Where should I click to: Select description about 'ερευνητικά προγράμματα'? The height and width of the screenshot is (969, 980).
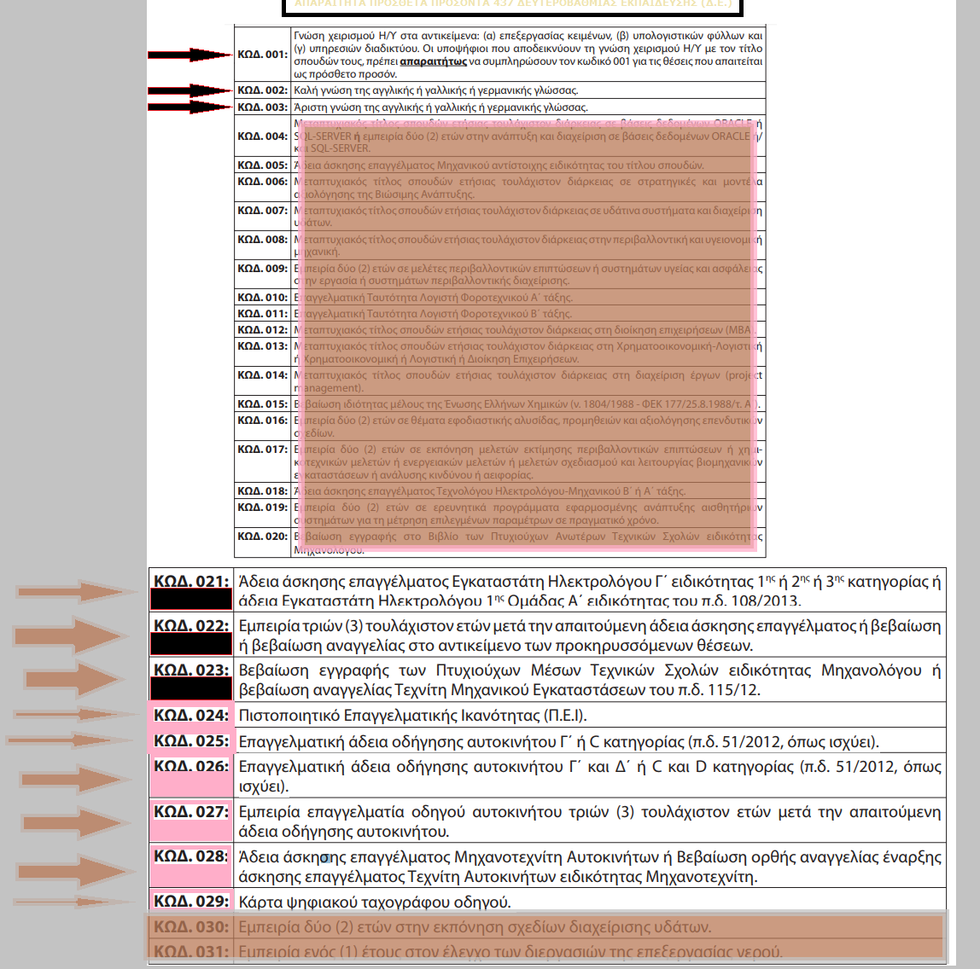pyautogui.click(x=528, y=514)
